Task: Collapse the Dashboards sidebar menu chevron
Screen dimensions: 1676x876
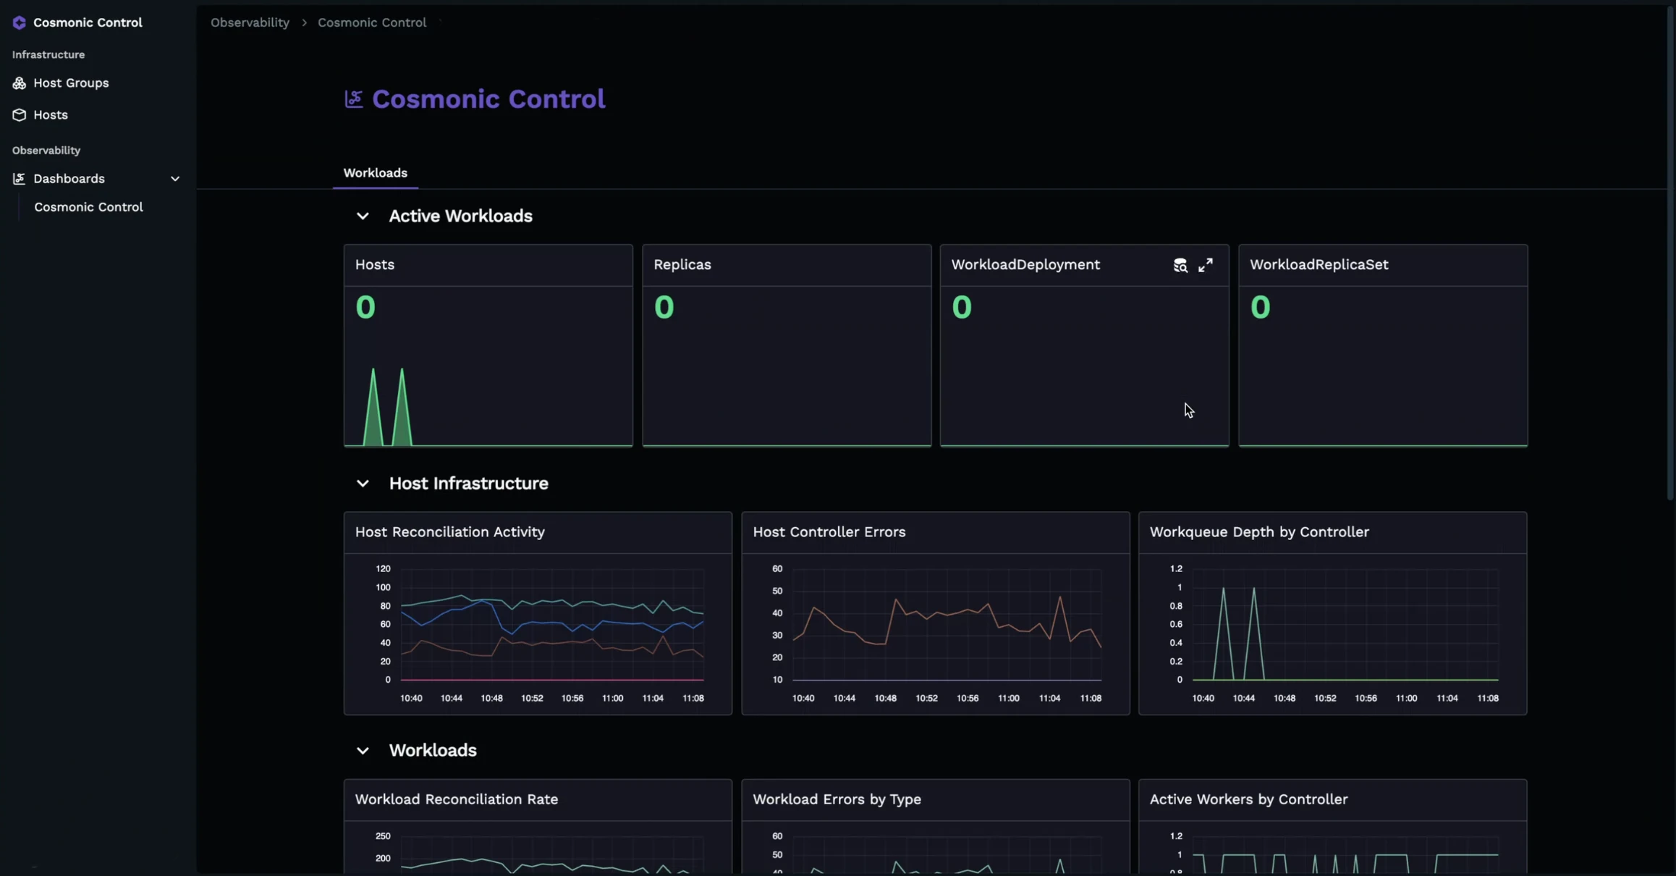Action: [x=175, y=179]
